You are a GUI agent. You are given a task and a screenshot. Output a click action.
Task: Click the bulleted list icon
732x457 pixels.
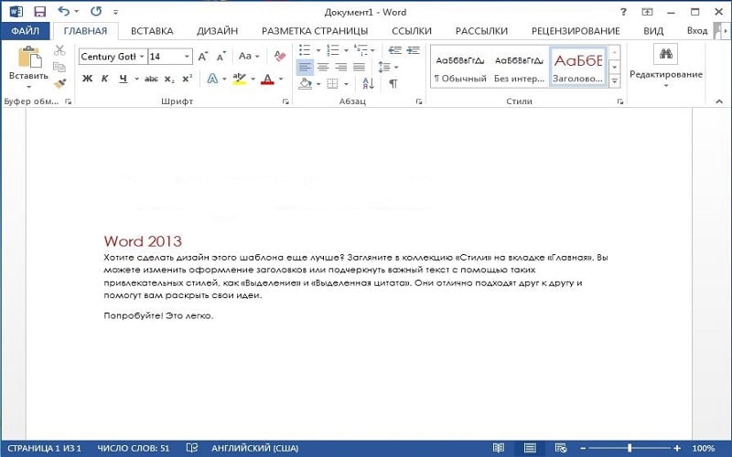305,50
